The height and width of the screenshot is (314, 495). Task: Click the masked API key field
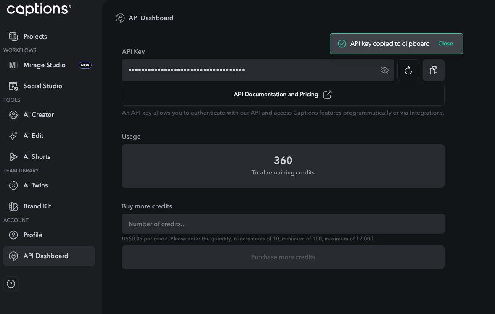click(258, 70)
